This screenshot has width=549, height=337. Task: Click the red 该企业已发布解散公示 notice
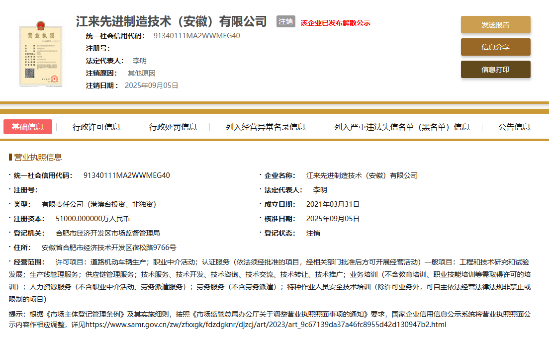[x=335, y=23]
